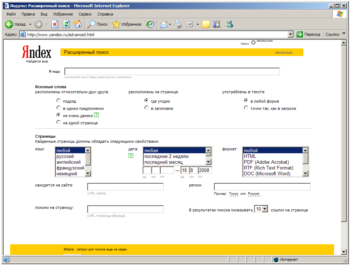This screenshot has width=350, height=266.
Task: Open the Справка menu
Action: click(105, 14)
